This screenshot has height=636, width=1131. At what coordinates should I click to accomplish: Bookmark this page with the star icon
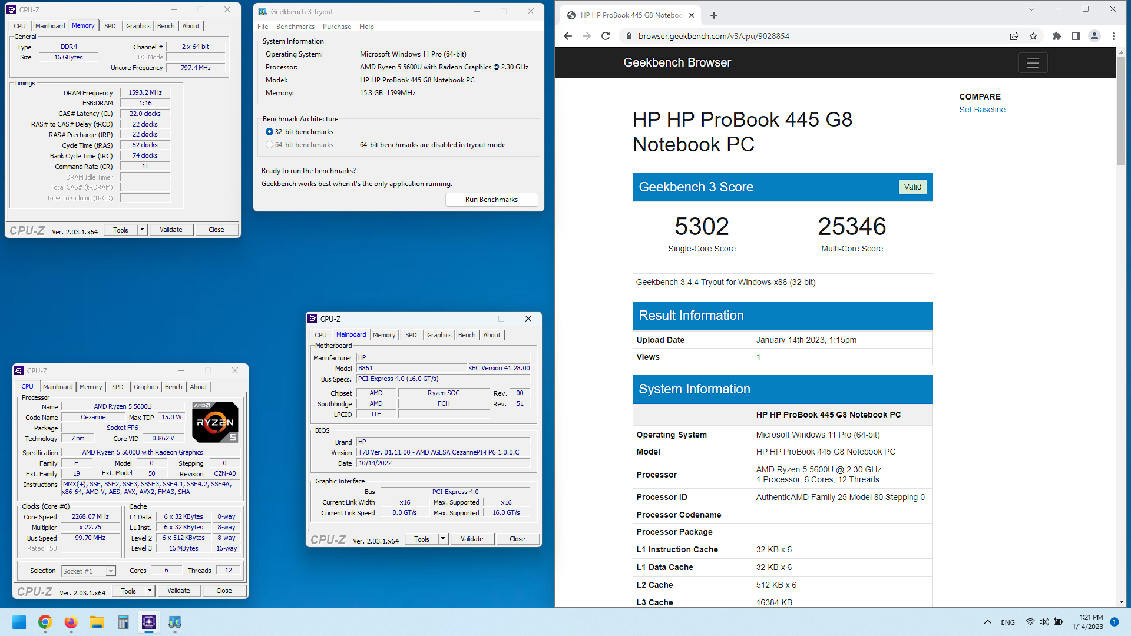click(x=1033, y=36)
